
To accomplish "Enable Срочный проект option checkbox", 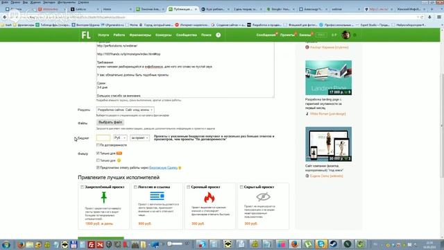I will point(188,187).
